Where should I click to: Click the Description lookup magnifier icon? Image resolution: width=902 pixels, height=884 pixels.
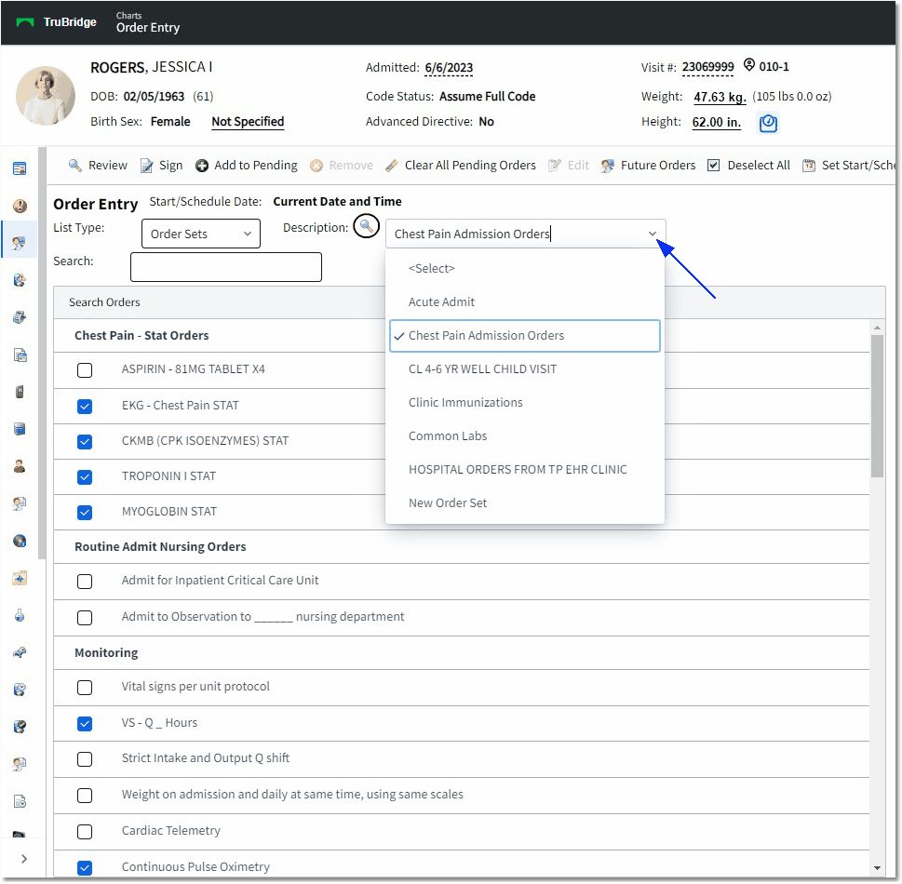366,226
